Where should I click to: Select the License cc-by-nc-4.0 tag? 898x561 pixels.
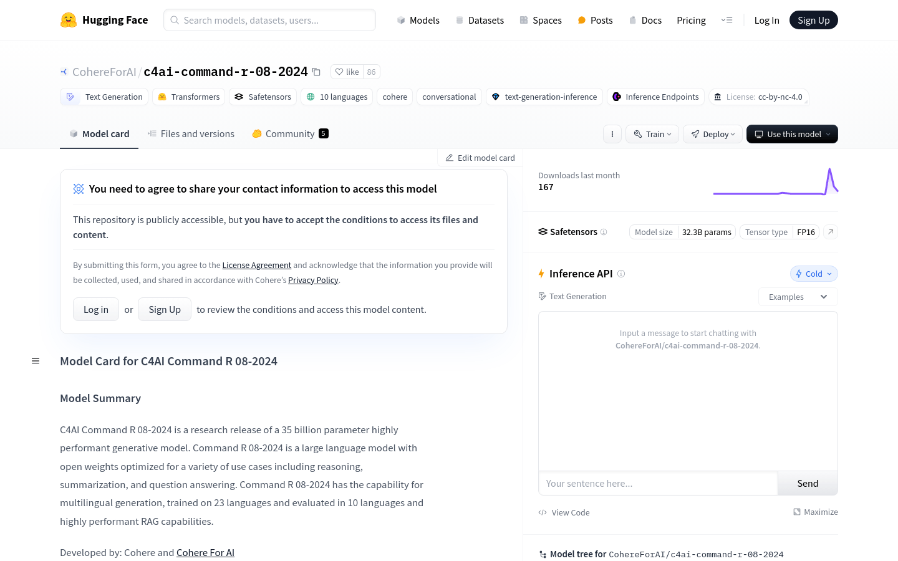[758, 97]
